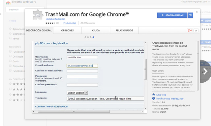Click the Username input field
The image size is (211, 126).
point(82,57)
